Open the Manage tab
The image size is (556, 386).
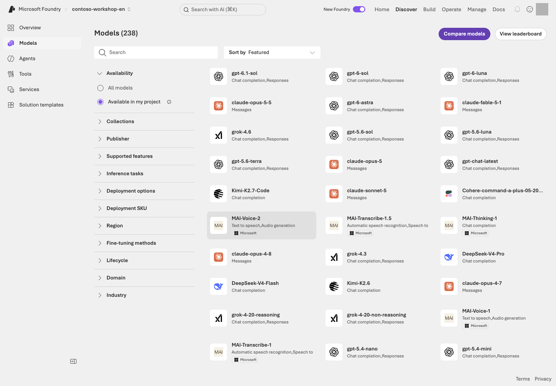[x=477, y=9]
